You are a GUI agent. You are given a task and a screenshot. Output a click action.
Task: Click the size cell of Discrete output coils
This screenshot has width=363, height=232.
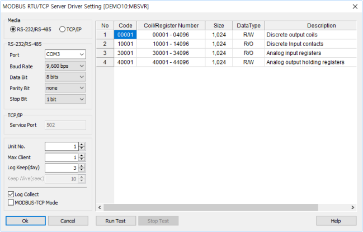tap(219, 35)
